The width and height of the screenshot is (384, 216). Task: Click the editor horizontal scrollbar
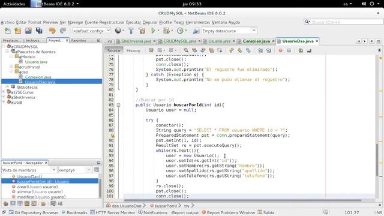242,200
